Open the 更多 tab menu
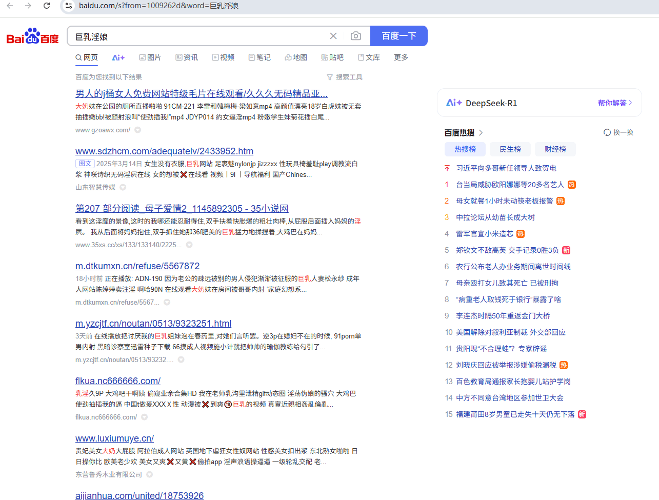Image resolution: width=659 pixels, height=500 pixels. click(401, 57)
